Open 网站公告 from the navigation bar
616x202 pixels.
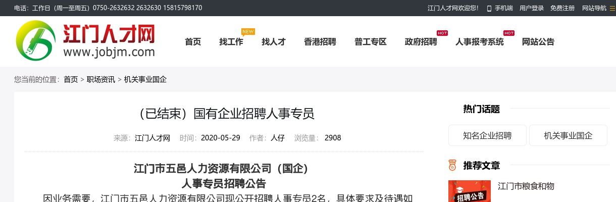click(x=538, y=42)
